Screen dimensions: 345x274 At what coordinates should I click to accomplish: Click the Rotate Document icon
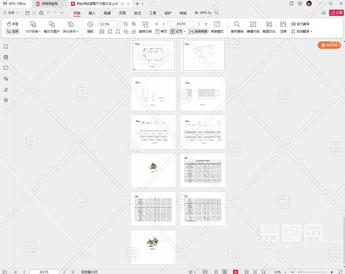click(145, 27)
